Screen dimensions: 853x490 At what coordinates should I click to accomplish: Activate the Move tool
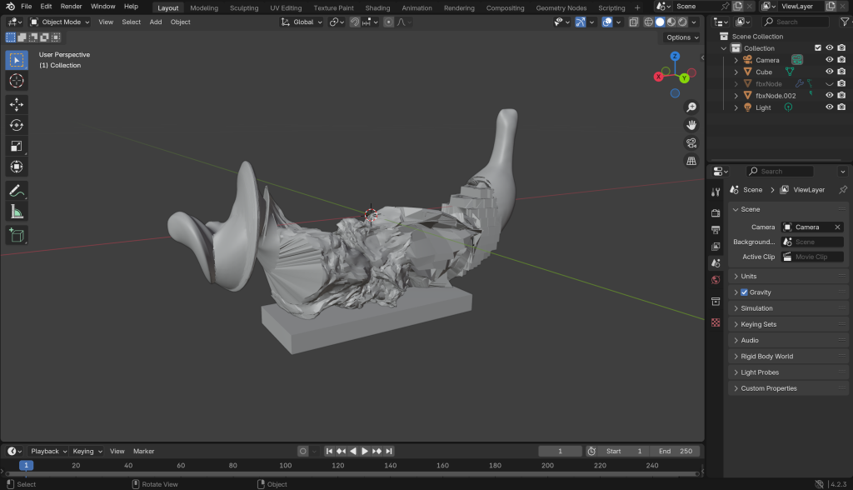17,104
